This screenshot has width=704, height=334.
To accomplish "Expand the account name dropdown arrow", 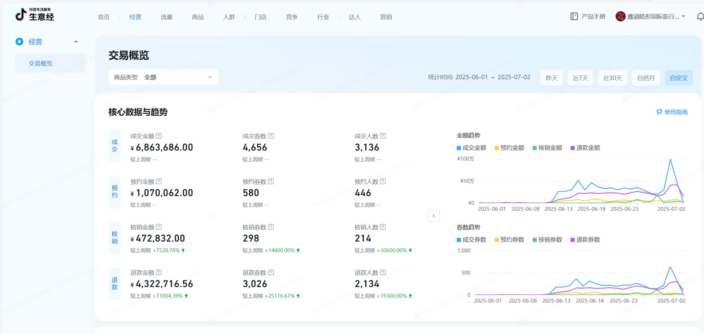I will click(684, 16).
